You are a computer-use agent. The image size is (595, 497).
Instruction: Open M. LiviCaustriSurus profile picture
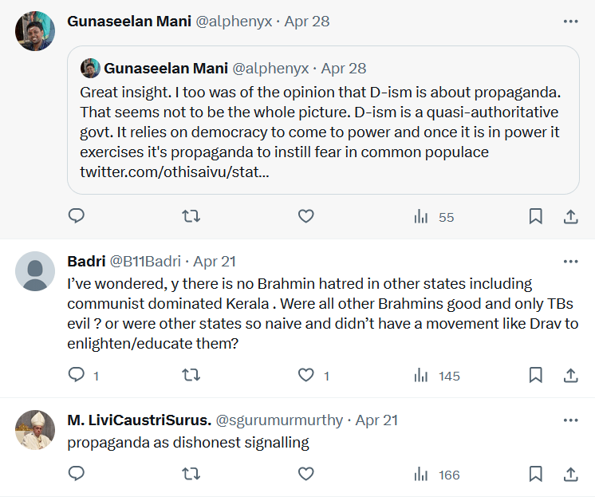pyautogui.click(x=35, y=430)
